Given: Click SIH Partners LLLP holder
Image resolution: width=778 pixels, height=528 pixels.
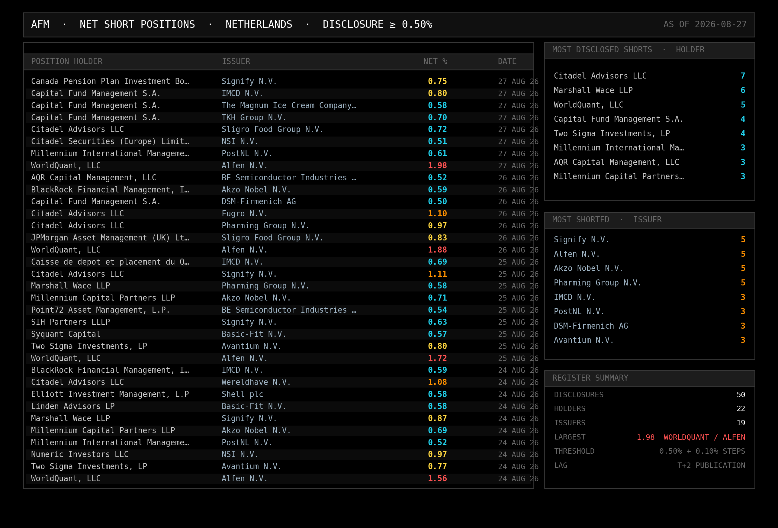Looking at the screenshot, I should tap(70, 322).
